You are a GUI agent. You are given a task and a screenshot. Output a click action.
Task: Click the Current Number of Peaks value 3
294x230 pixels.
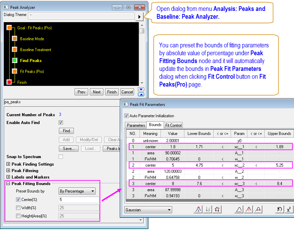tap(60, 114)
